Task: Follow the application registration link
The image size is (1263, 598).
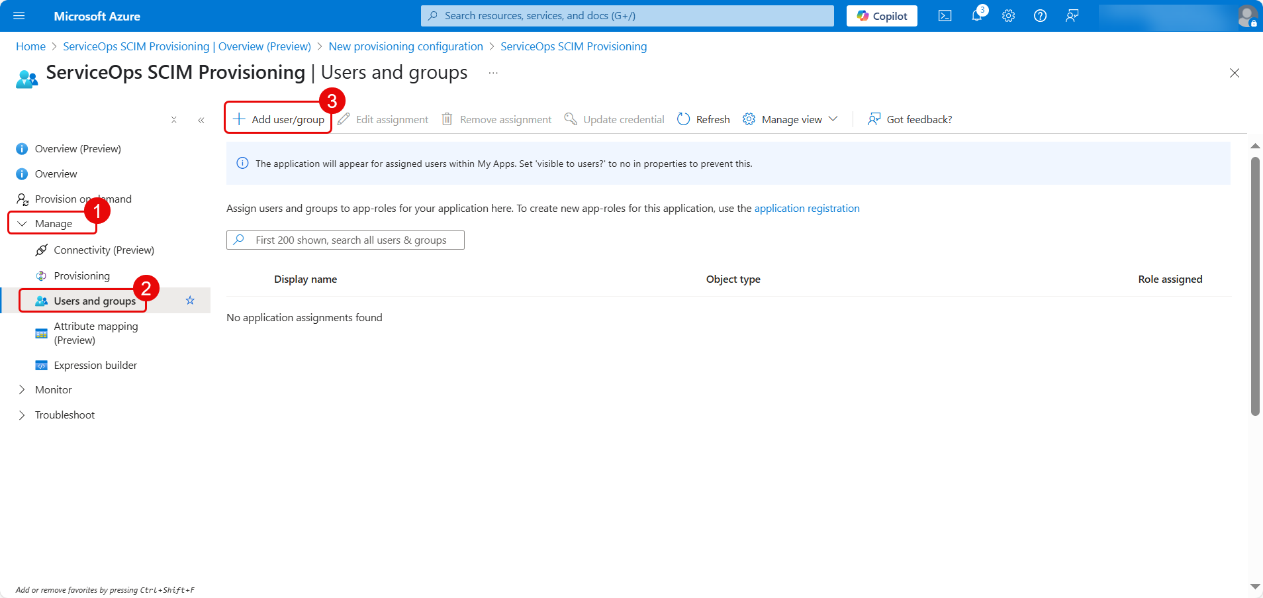Action: (806, 209)
